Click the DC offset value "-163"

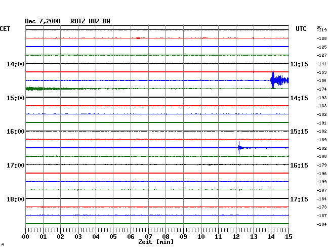click(x=321, y=106)
